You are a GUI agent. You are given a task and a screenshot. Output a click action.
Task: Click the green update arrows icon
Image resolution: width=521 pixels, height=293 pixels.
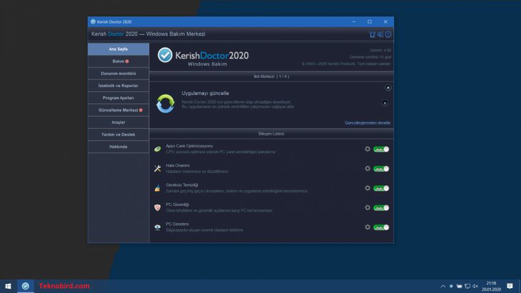coord(165,104)
